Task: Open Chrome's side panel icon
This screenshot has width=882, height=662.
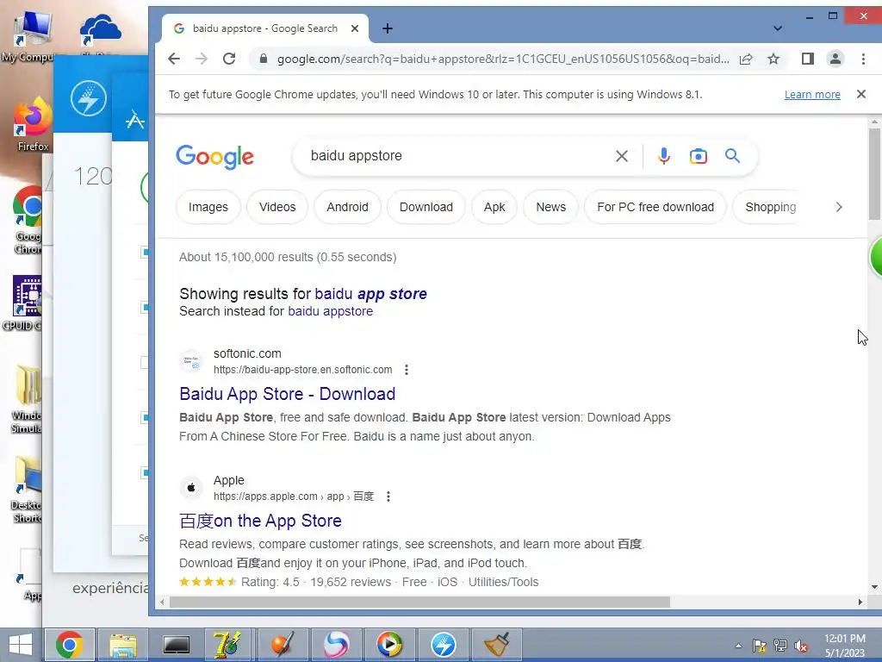Action: coord(808,59)
